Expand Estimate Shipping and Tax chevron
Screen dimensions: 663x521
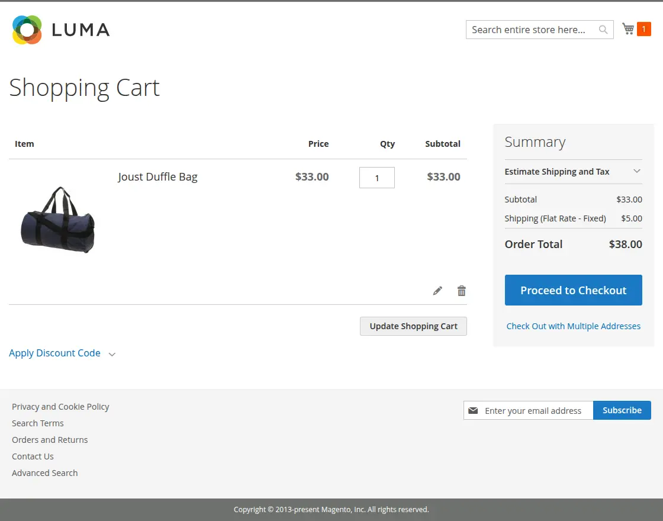pos(637,171)
